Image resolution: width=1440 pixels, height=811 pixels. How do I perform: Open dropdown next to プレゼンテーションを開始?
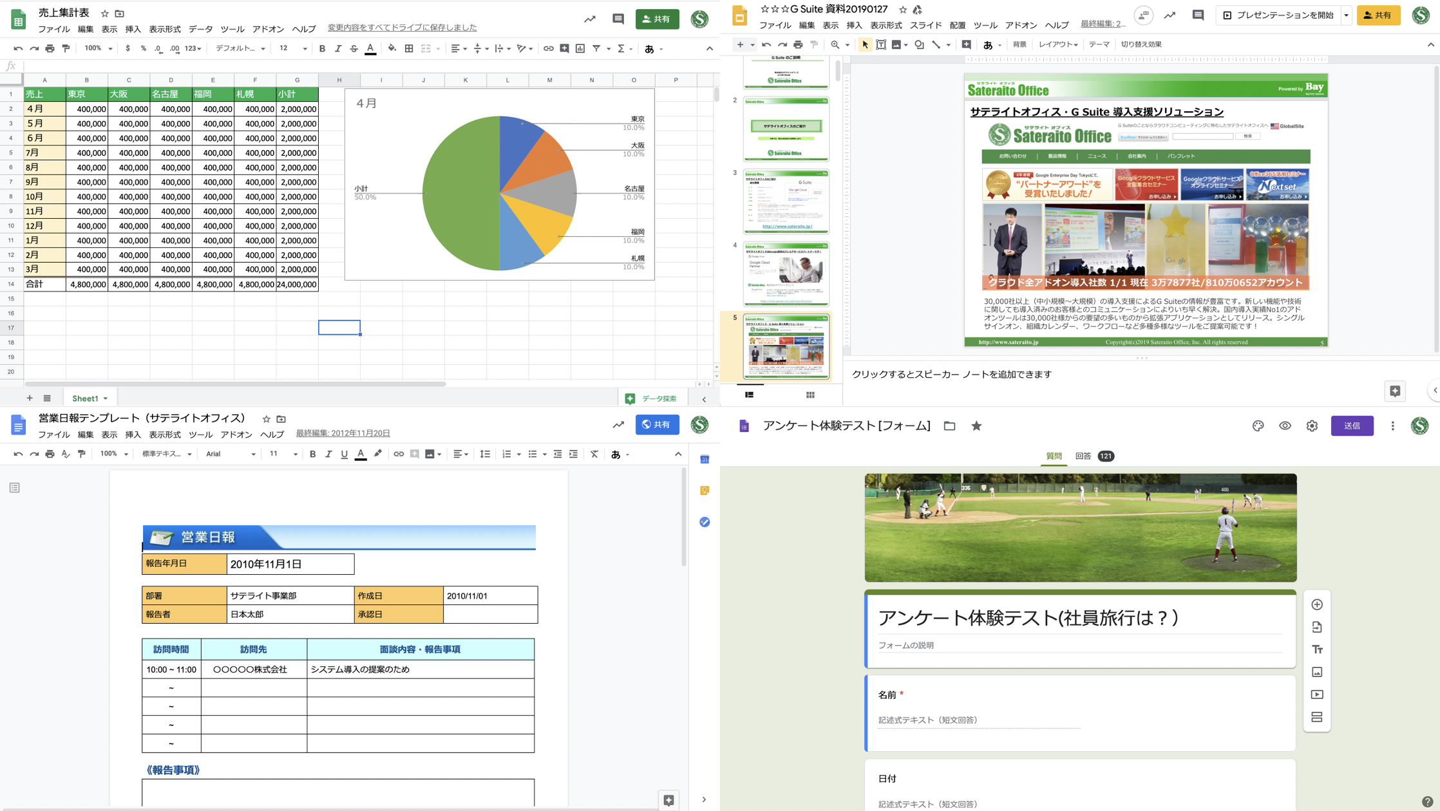click(1346, 15)
